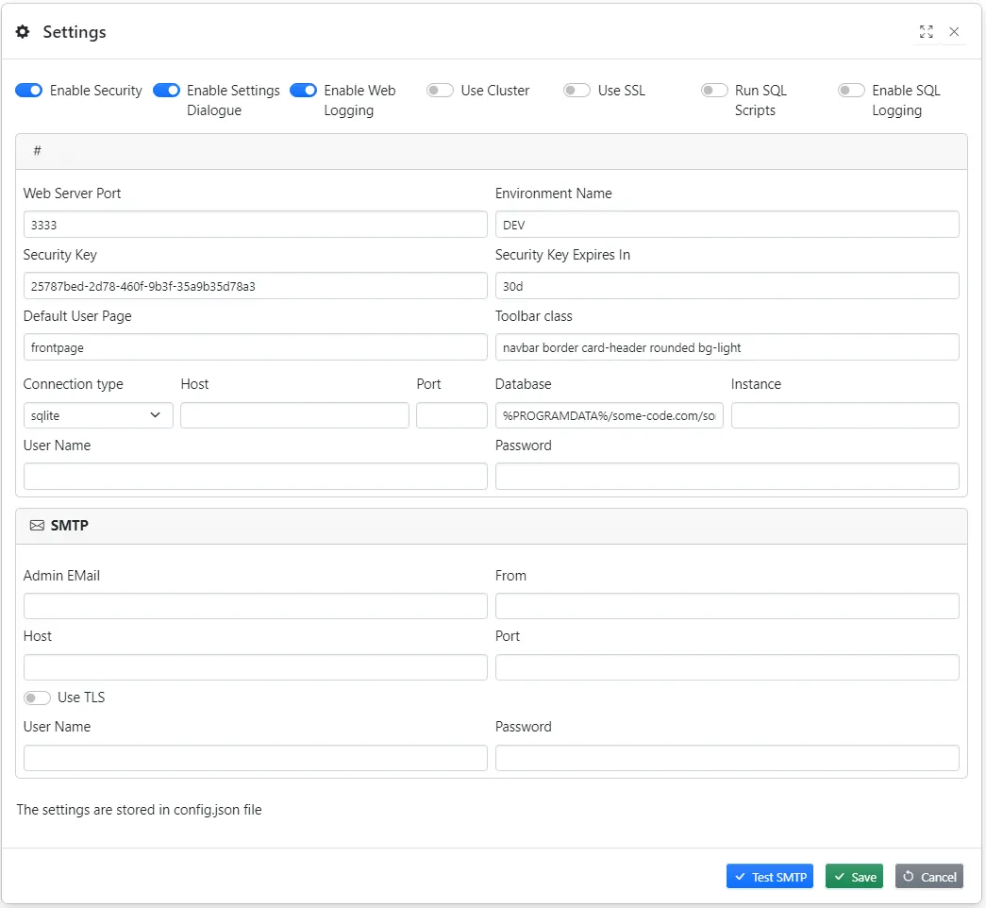Click the gear icon beside Settings title
This screenshot has height=908, width=986.
pos(23,32)
